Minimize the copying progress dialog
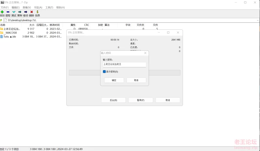The width and height of the screenshot is (260, 151). (159, 33)
